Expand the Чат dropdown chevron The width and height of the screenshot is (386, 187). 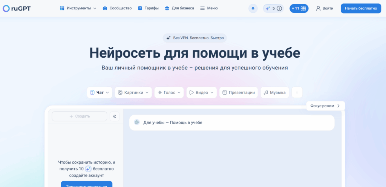[107, 93]
